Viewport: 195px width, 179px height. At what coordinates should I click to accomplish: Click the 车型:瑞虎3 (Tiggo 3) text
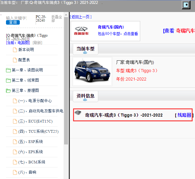pos(137,71)
